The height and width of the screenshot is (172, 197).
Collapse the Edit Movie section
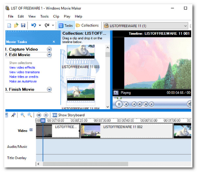click(49, 55)
